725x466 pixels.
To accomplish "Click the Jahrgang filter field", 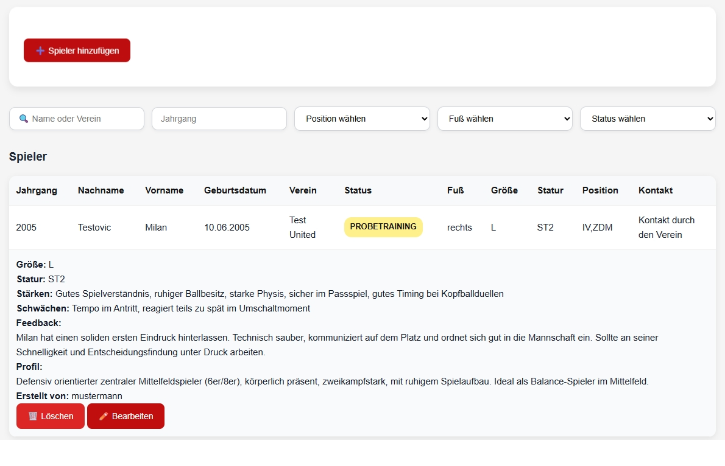I will click(x=219, y=119).
